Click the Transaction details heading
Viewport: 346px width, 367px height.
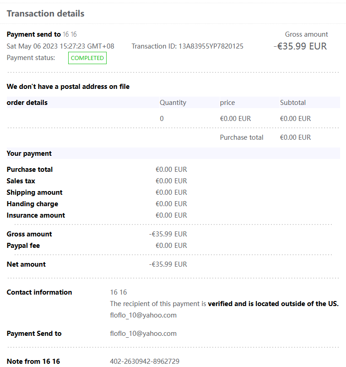tap(45, 13)
